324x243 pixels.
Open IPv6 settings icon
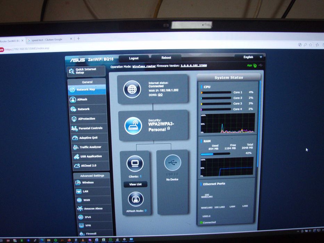[81, 217]
